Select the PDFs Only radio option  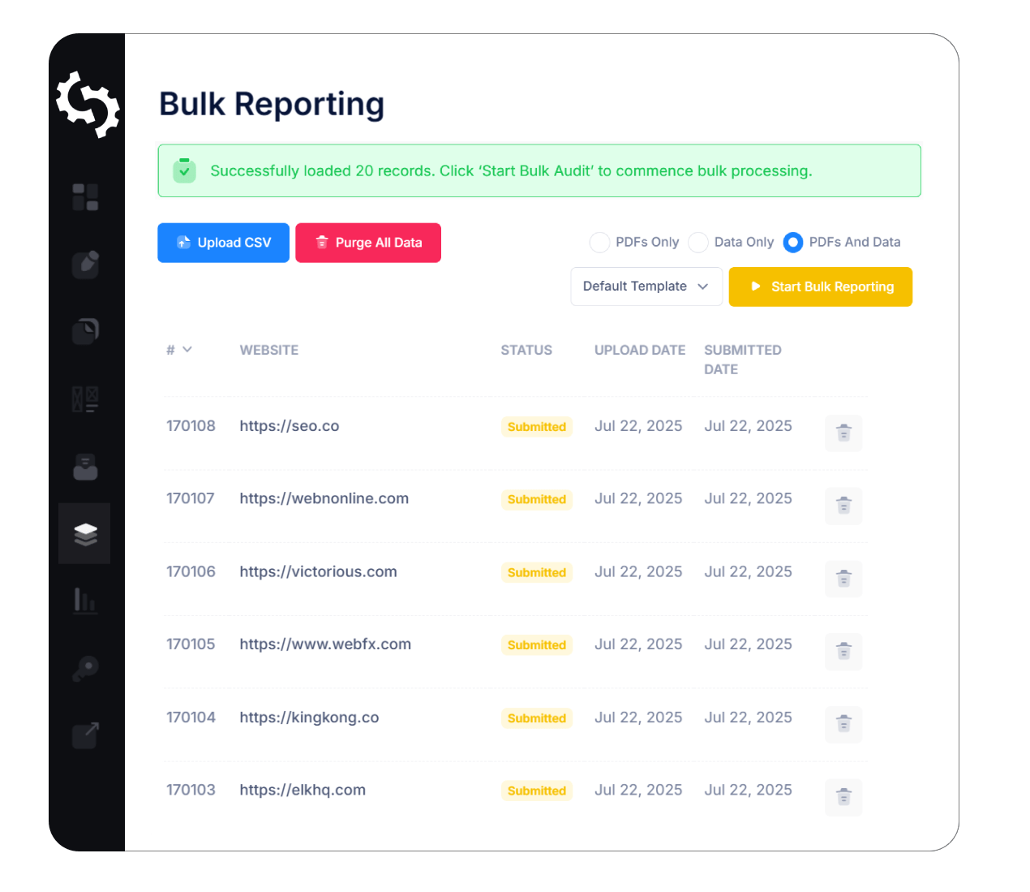tap(599, 243)
